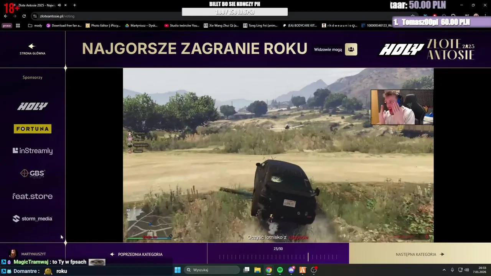Screen dimensions: 491x276
Task: Open the Tong Ling Fei bookmark
Action: tap(260, 26)
